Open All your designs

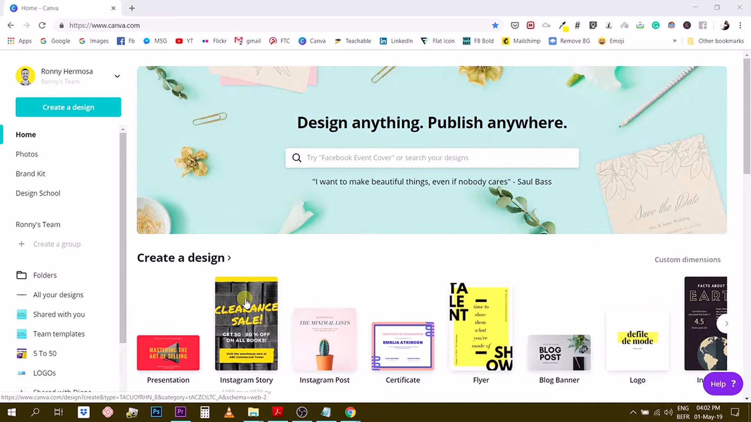[58, 295]
